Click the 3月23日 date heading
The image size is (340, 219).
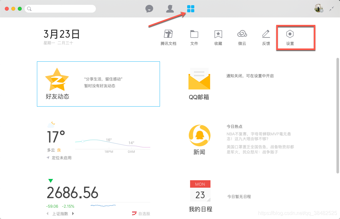pos(62,34)
